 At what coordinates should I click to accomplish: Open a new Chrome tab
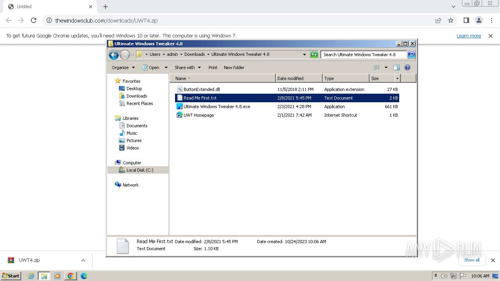pos(105,7)
